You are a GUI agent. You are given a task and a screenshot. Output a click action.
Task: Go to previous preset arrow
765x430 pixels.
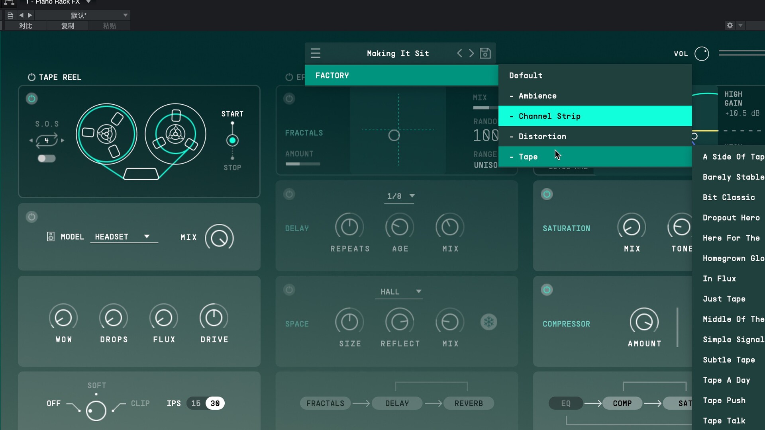coord(459,53)
